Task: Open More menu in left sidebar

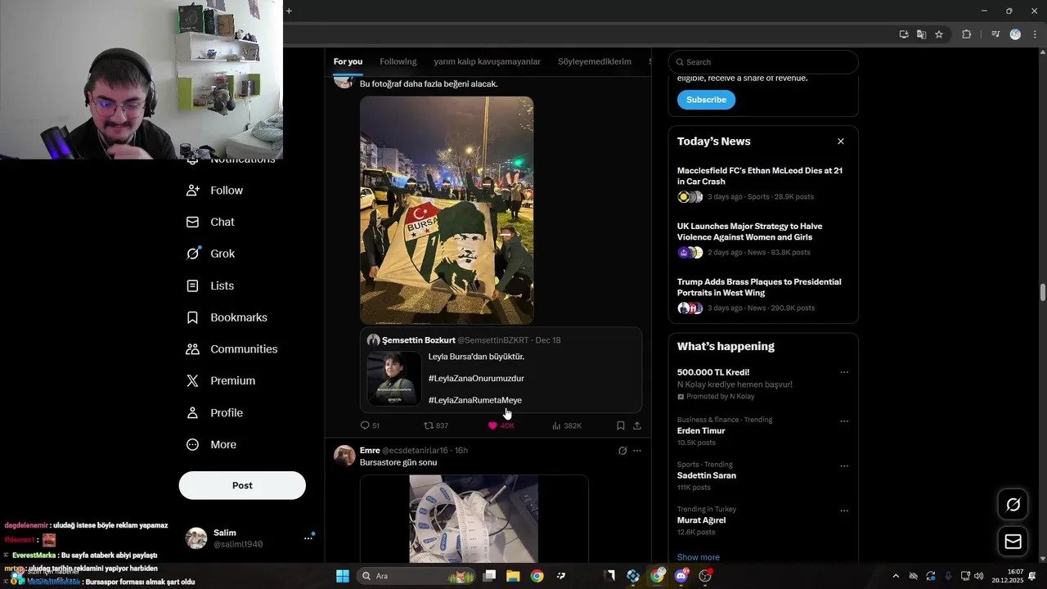Action: (x=212, y=445)
